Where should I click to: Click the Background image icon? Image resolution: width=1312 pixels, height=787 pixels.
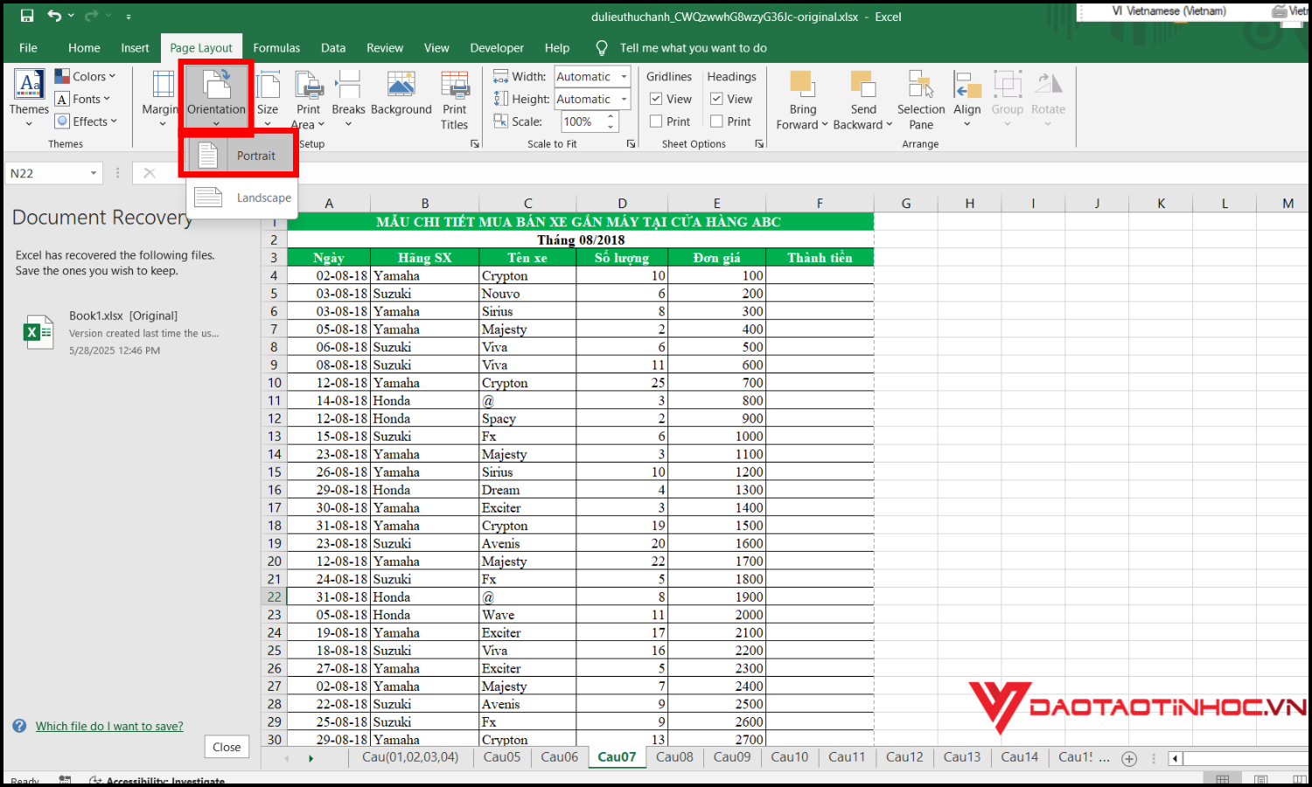click(401, 86)
